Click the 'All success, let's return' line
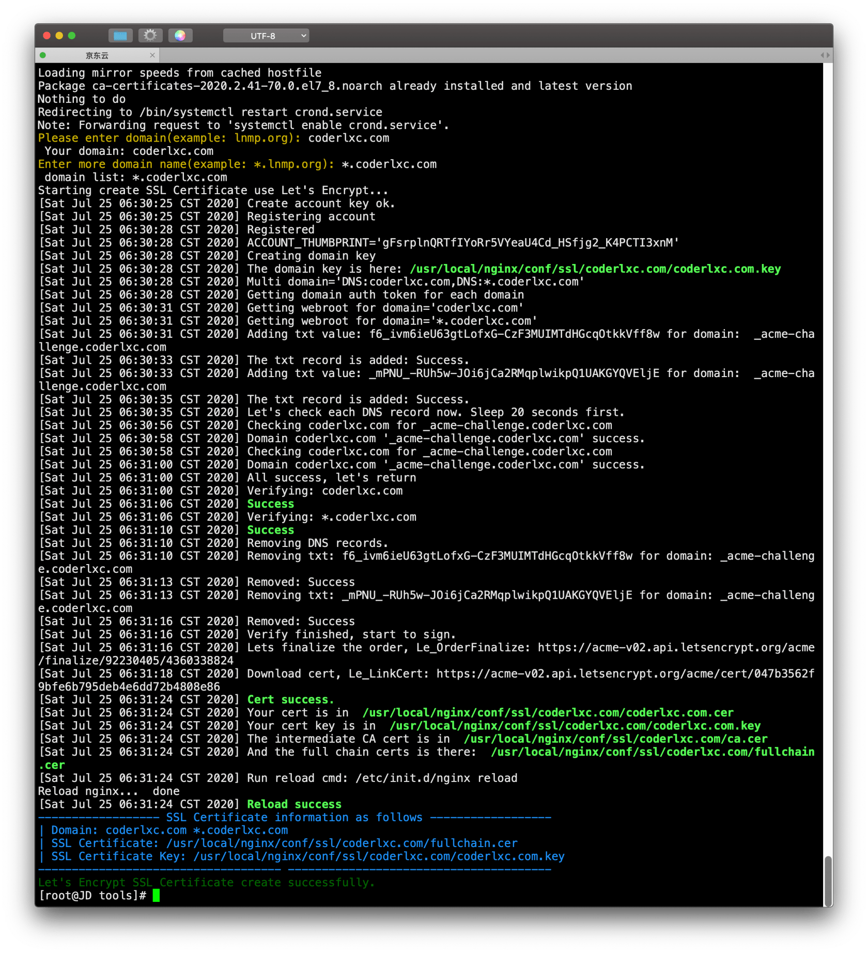The width and height of the screenshot is (868, 953). [332, 478]
